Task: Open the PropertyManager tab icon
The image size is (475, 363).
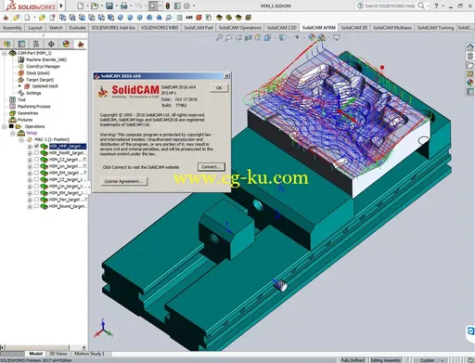Action: [x=21, y=44]
